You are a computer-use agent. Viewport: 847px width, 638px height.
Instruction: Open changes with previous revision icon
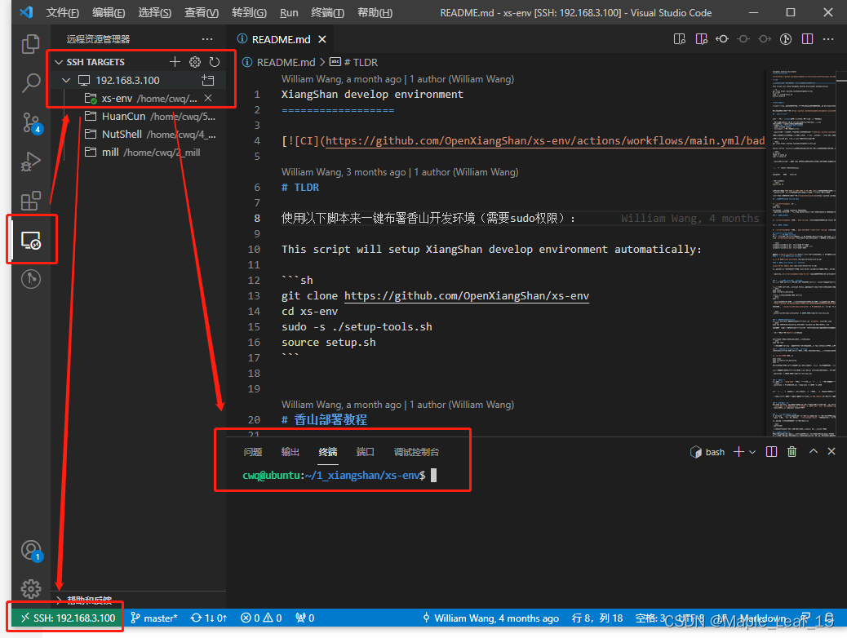[721, 39]
